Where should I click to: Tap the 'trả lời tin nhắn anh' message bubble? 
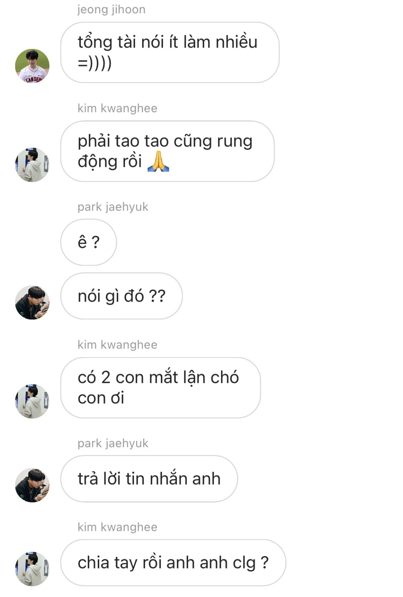click(x=149, y=478)
